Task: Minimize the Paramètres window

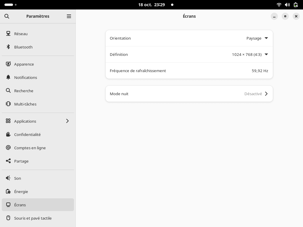Action: click(x=274, y=17)
